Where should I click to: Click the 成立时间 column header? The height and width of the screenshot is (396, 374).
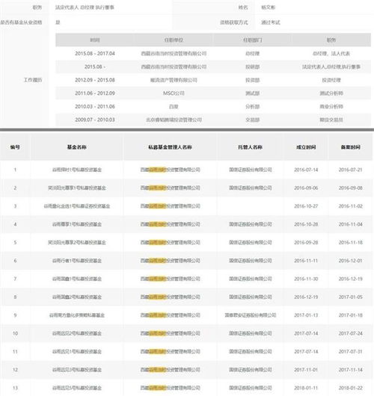pyautogui.click(x=306, y=147)
